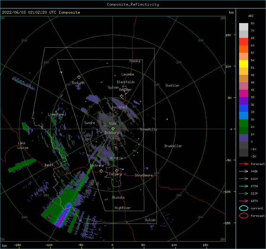Click the yellow V marker right of the diamond above Calgary

pos(123,169)
